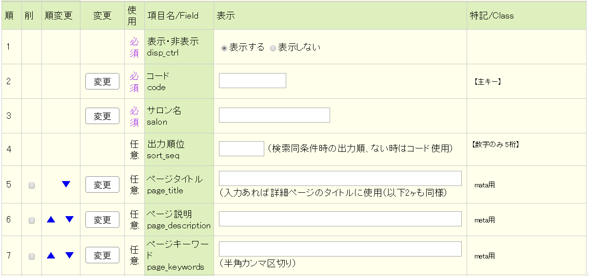
Task: Move page_title row down with blue arrow
Action: (x=66, y=184)
